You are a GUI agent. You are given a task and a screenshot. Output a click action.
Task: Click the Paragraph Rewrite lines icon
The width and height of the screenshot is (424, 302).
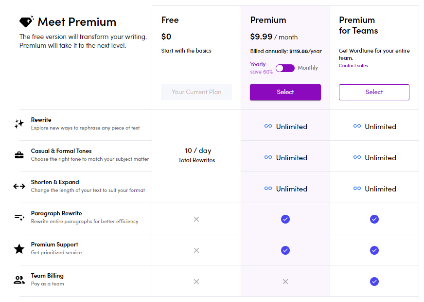point(19,217)
